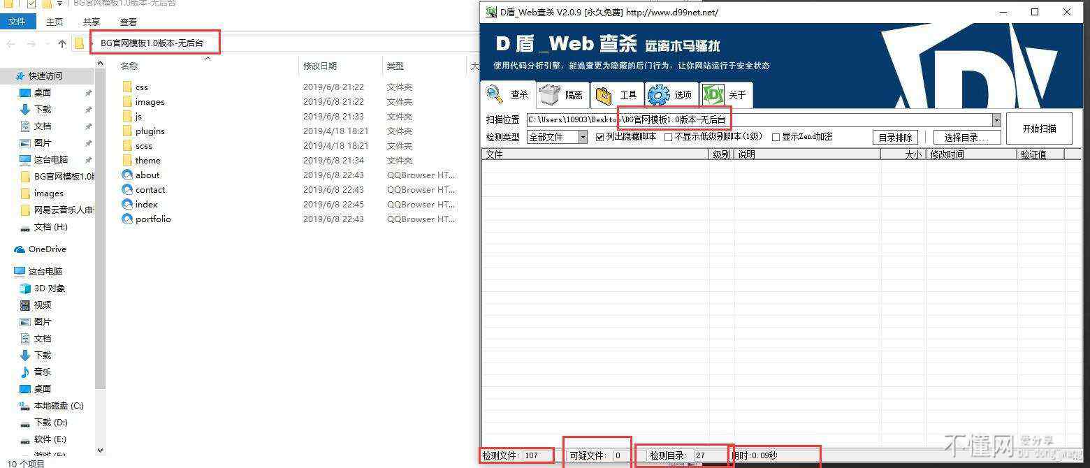Open 3D 对象 under This PC

point(50,288)
